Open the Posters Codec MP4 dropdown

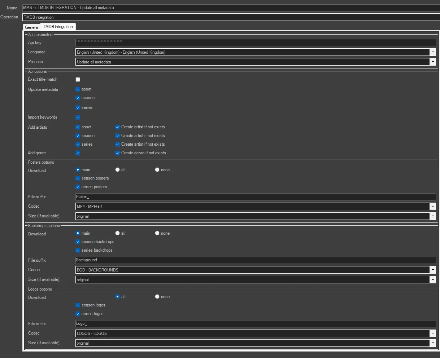(x=432, y=207)
